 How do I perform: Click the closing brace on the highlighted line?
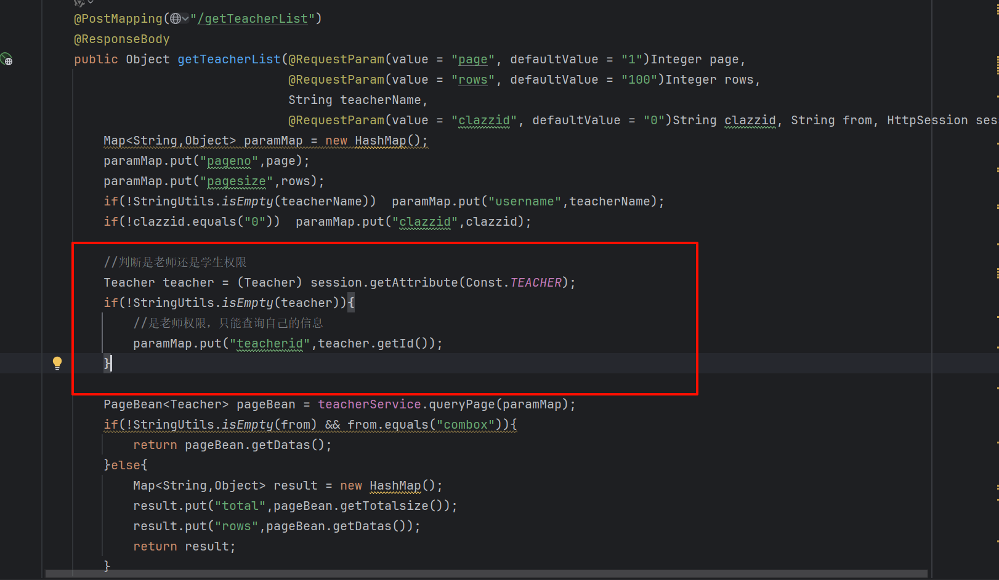(107, 363)
